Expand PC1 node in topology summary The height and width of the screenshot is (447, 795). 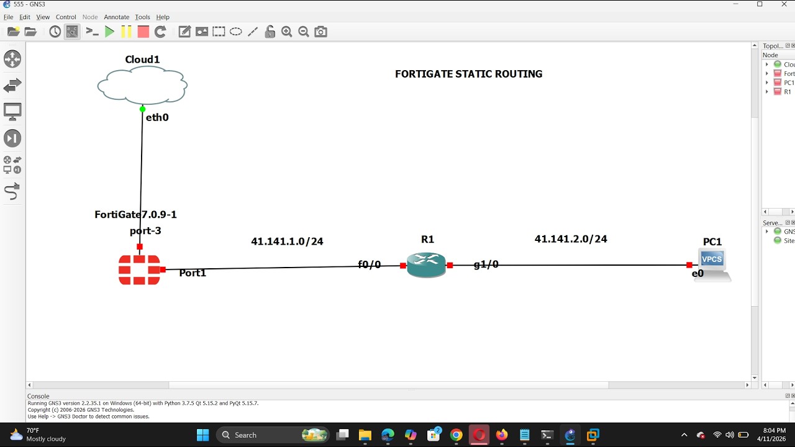[767, 83]
